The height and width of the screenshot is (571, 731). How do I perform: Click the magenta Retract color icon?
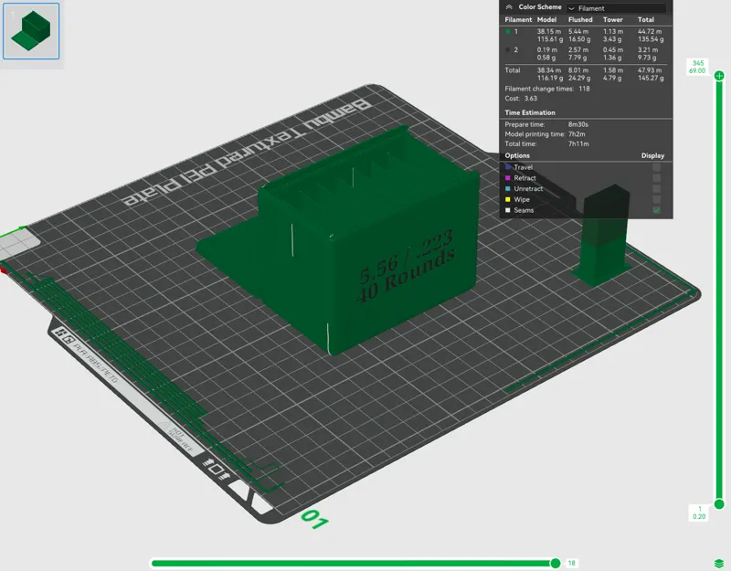(508, 177)
